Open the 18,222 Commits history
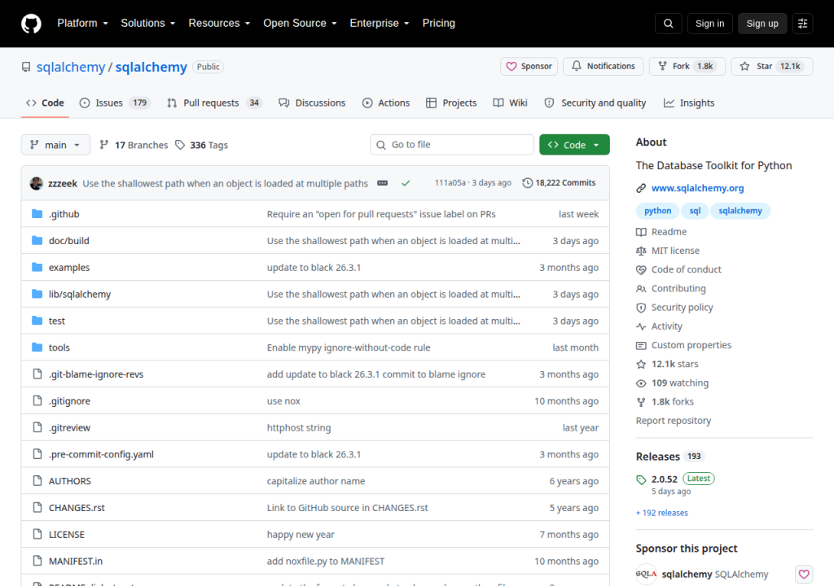 559,183
